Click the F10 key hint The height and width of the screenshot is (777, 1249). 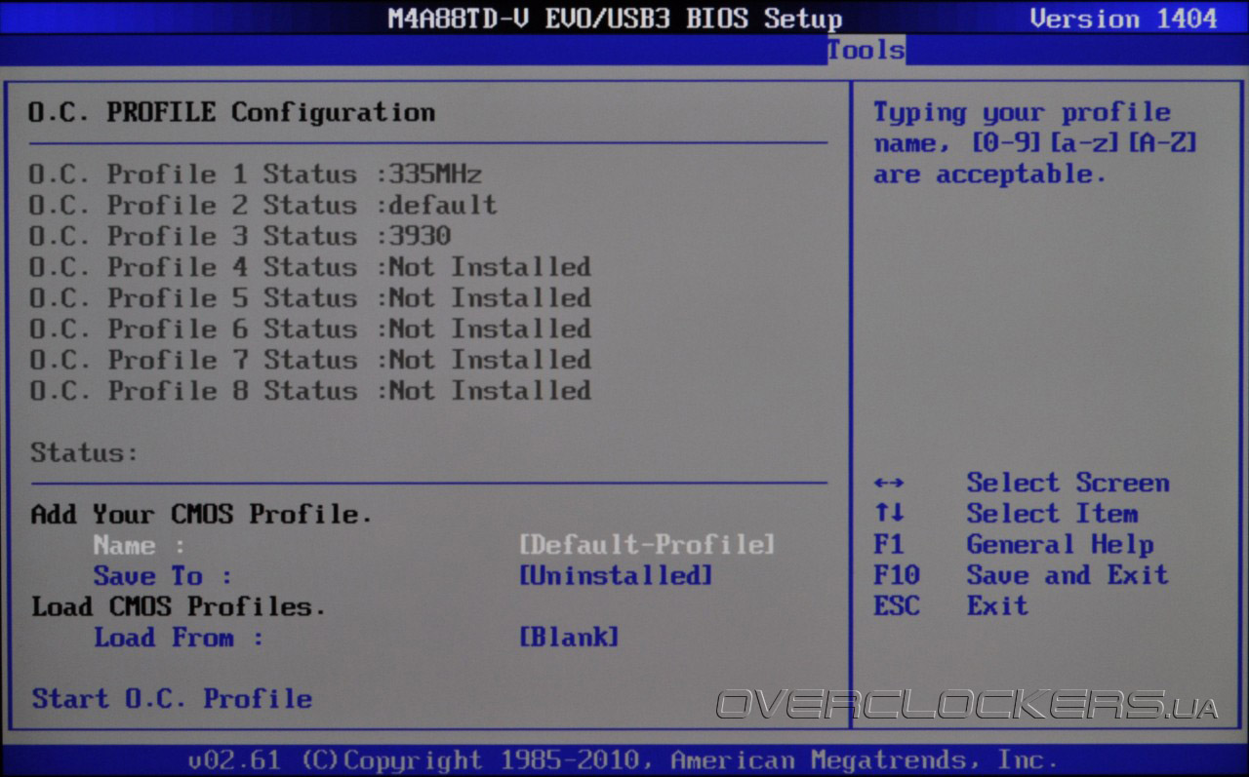click(897, 575)
